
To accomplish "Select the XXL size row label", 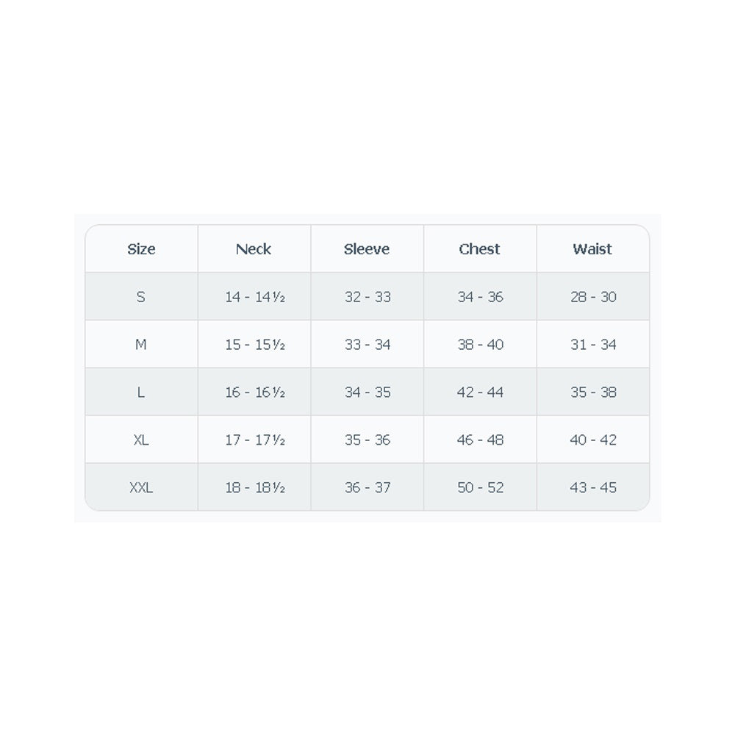I will 141,487.
